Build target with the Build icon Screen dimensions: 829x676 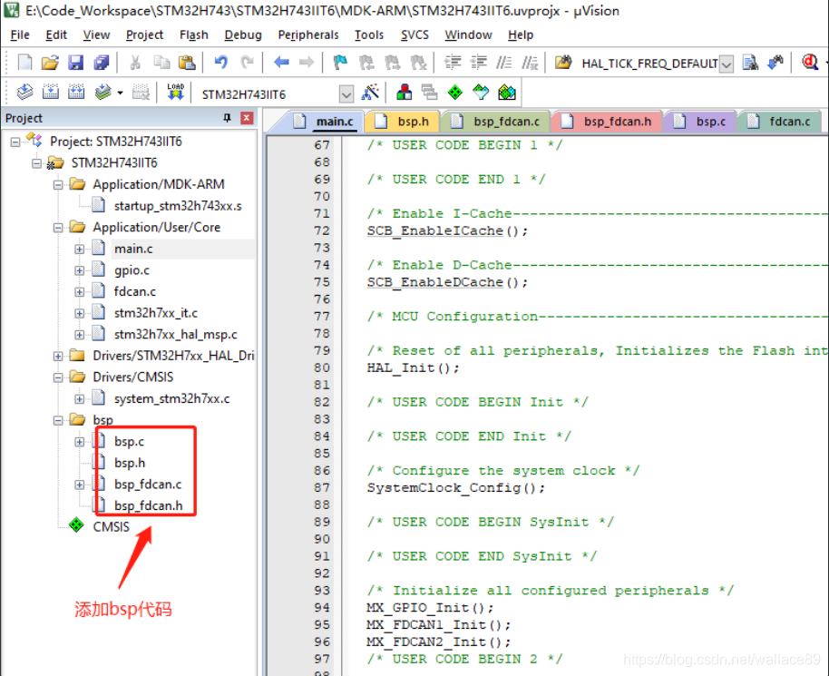[x=50, y=93]
